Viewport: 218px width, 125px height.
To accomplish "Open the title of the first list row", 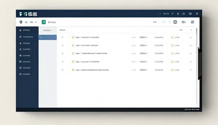I will point(87,37).
